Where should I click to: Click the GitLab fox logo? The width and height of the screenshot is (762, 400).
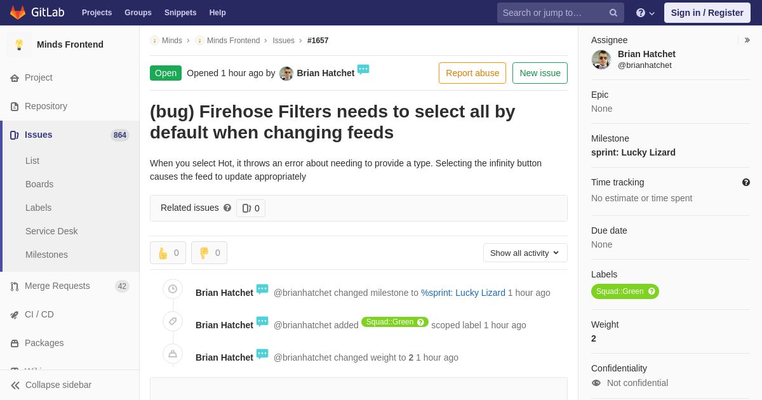18,13
